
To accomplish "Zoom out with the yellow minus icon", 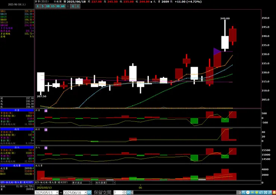I will point(252,192).
